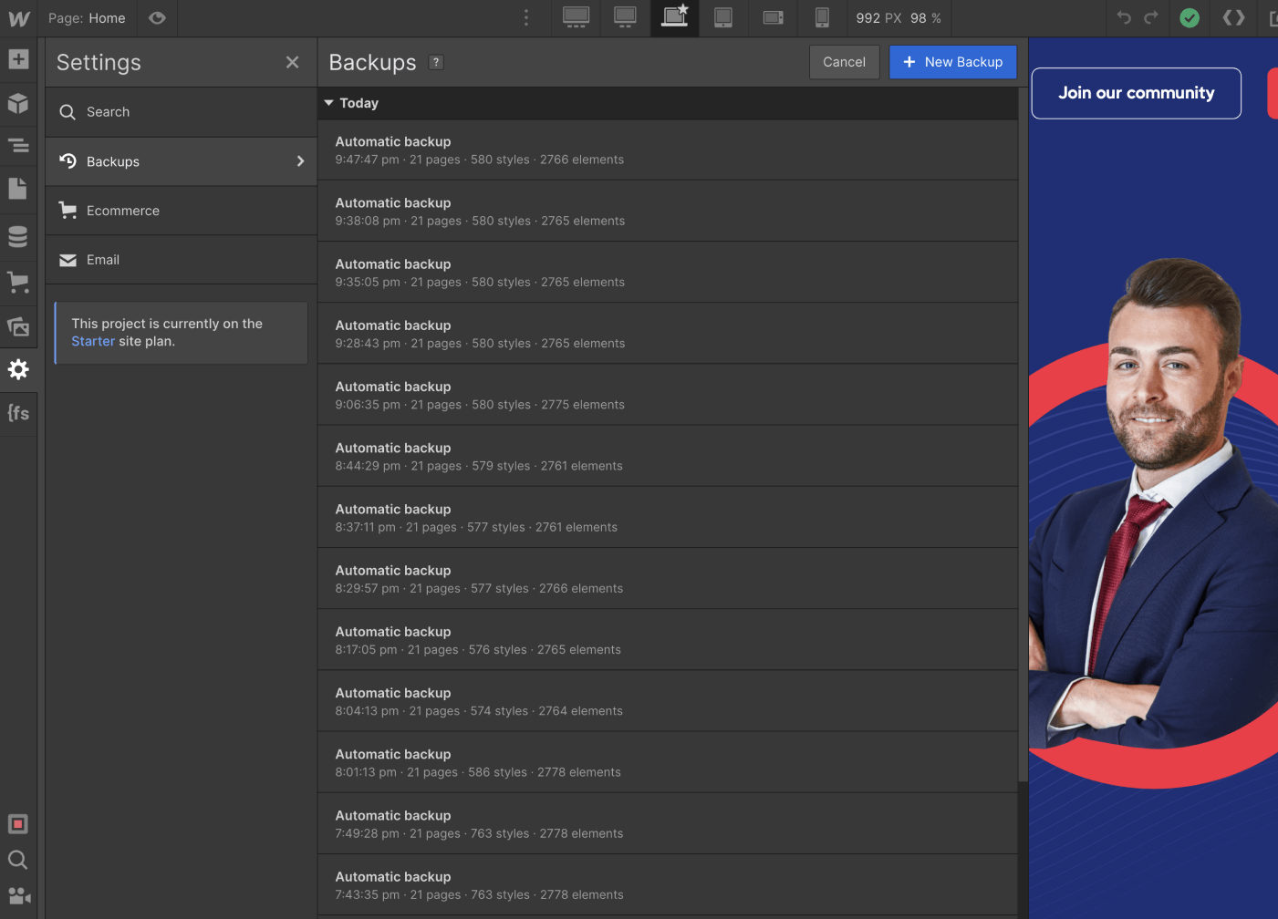
Task: Open the Finsweet apps panel
Action: click(x=19, y=413)
